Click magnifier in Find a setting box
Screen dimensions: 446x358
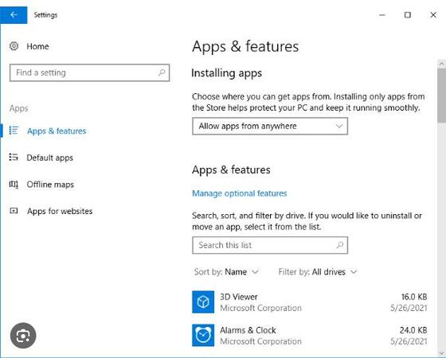click(162, 72)
